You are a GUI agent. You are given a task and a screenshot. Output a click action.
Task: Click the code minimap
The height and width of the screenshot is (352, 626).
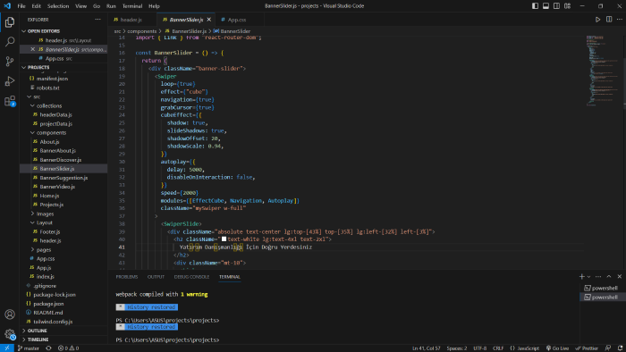pos(603,71)
